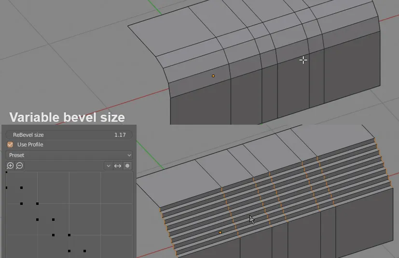The height and width of the screenshot is (258, 399).
Task: Toggle the clipping dot icon
Action: click(x=127, y=166)
